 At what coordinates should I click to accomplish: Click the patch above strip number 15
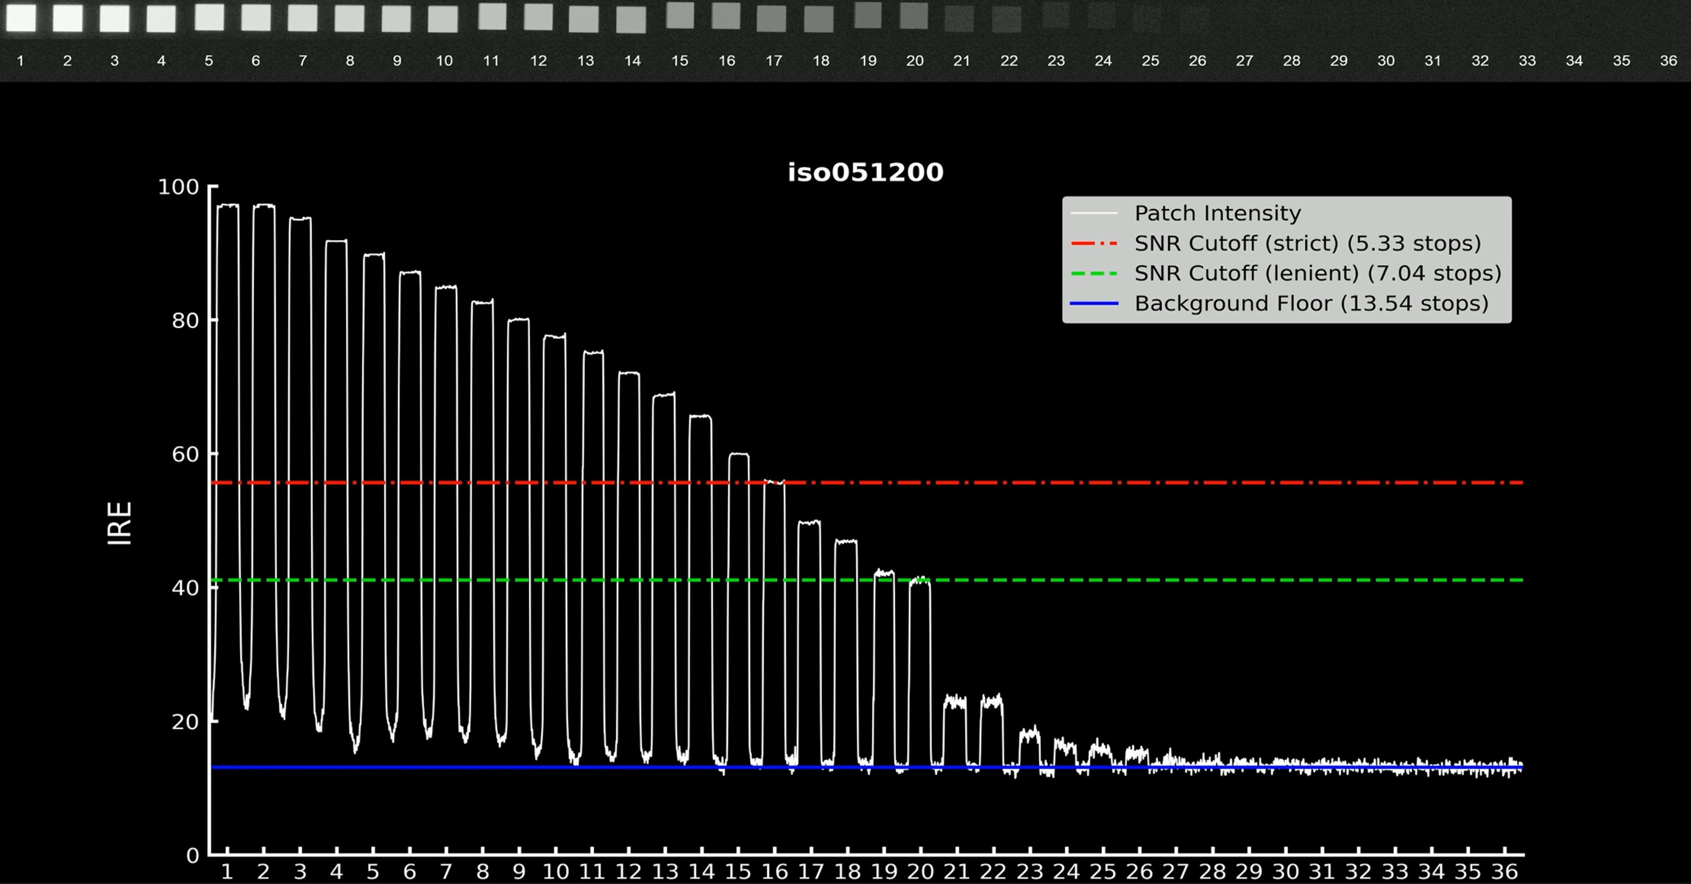(680, 15)
